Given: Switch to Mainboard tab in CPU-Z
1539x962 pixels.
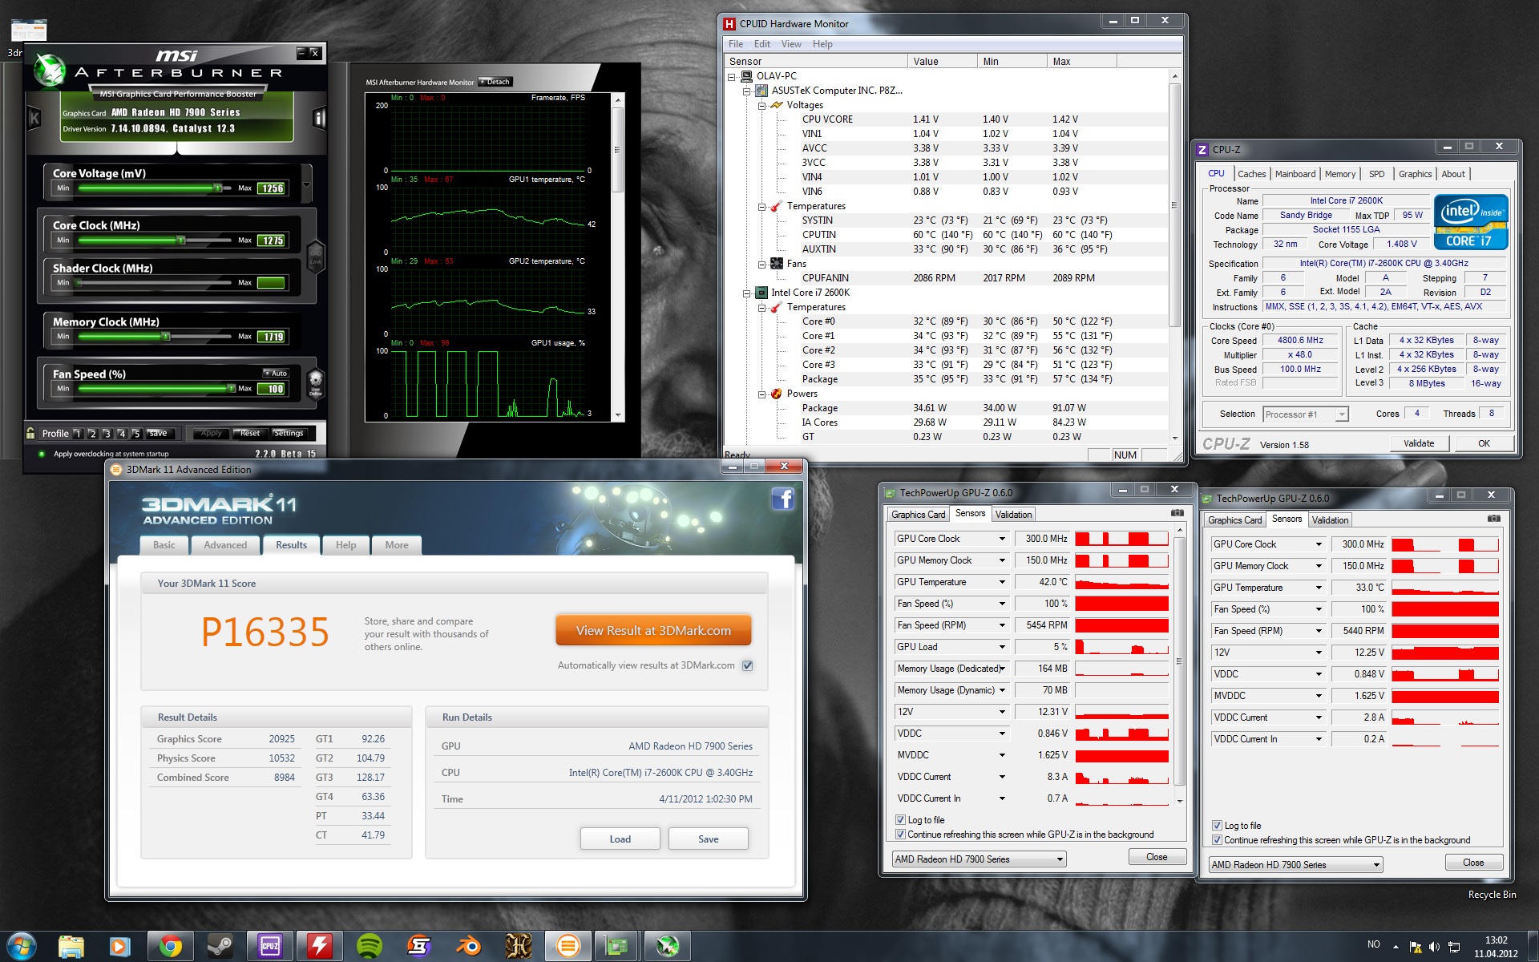Looking at the screenshot, I should coord(1295,174).
